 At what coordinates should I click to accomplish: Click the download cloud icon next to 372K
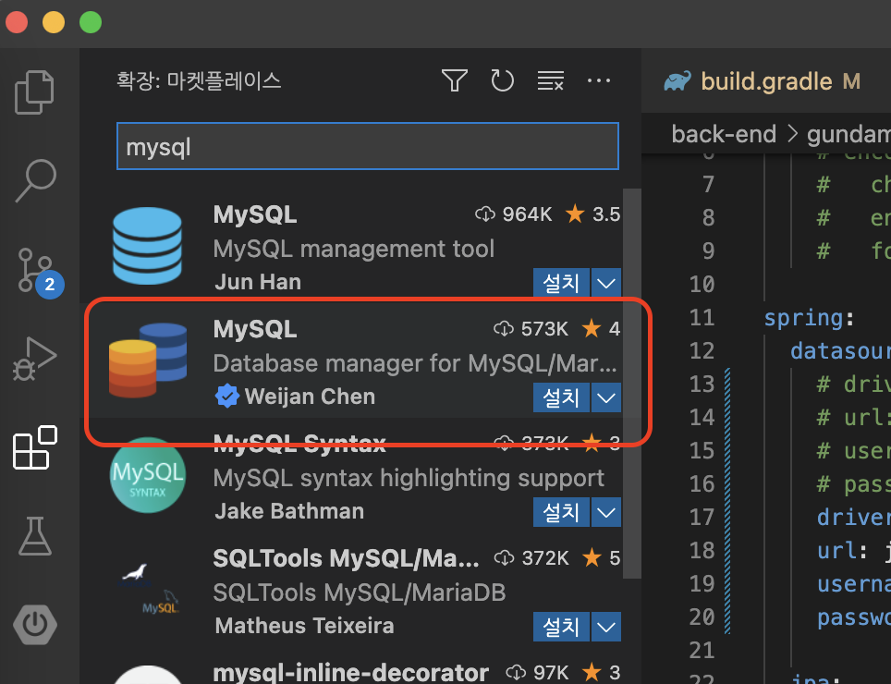click(504, 558)
